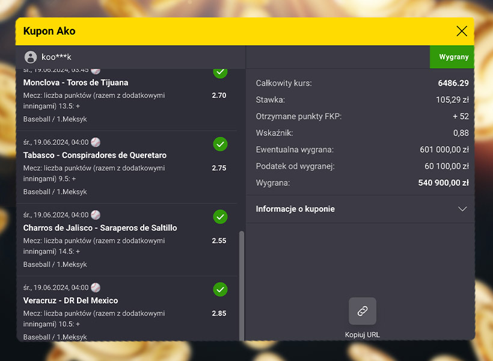Click the winnings amount 540 900,00 zł
Screen dimensions: 493x361
point(443,183)
